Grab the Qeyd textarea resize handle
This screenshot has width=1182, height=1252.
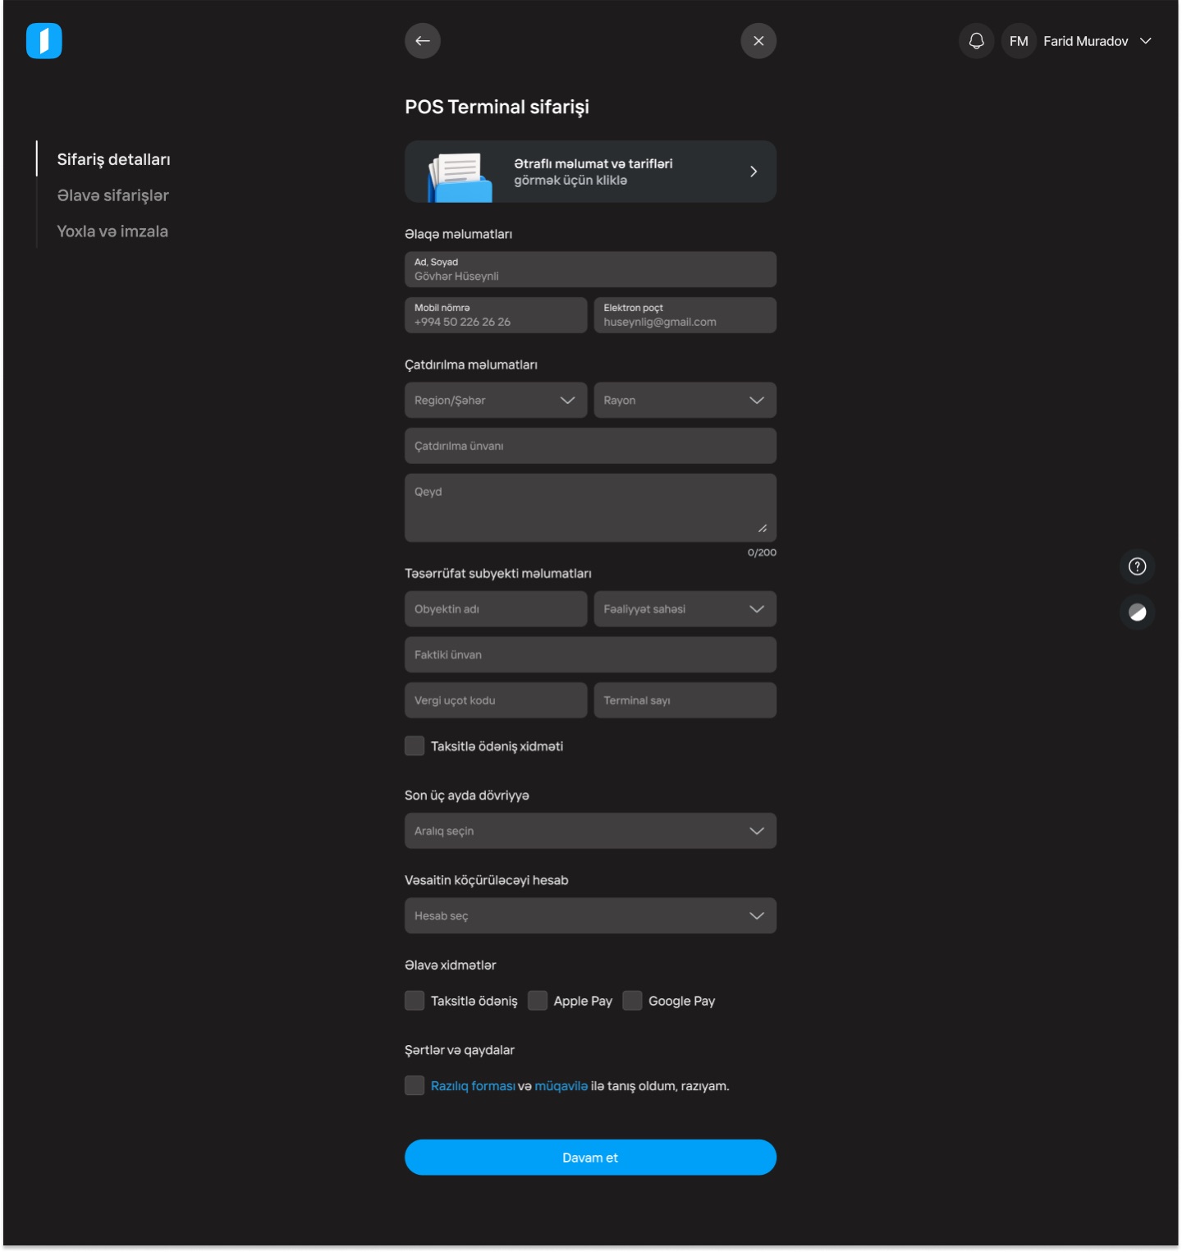coord(763,528)
